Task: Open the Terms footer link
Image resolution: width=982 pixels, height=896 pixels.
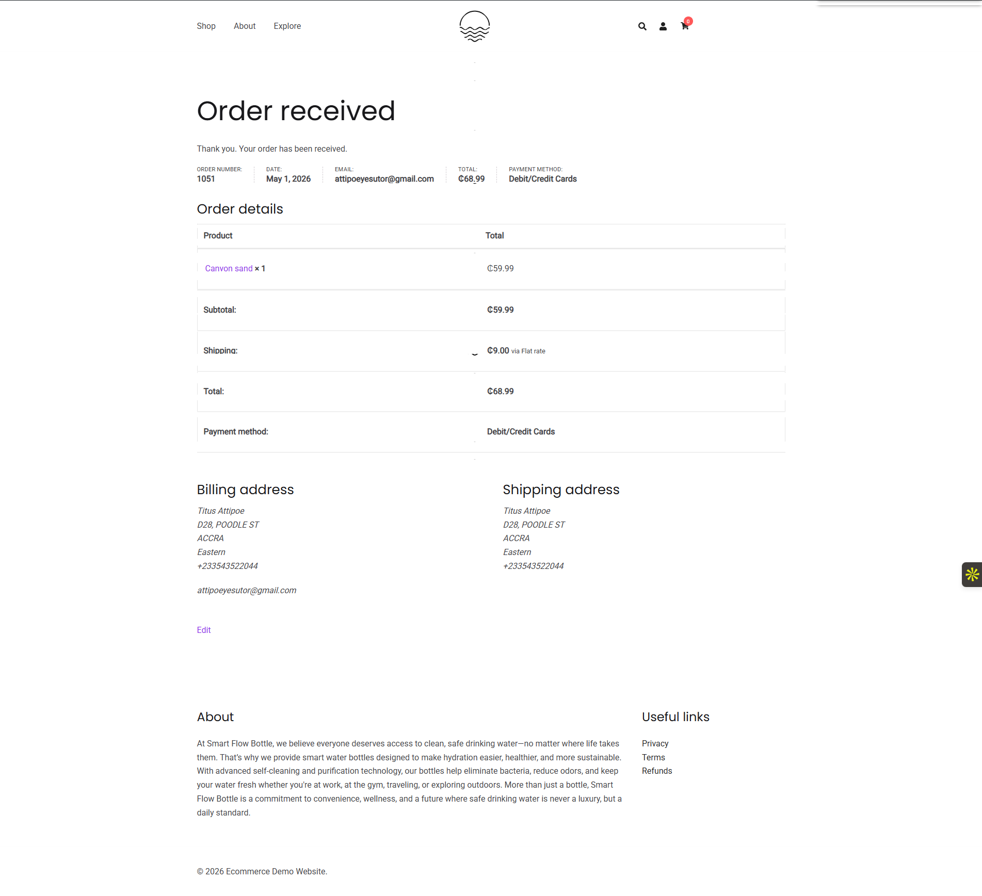Action: pyautogui.click(x=653, y=757)
